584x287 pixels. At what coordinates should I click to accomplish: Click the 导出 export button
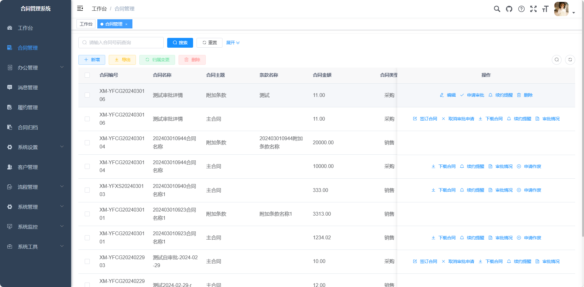coord(122,60)
